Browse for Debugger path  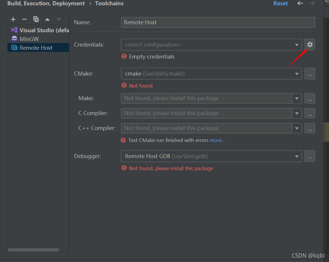[x=310, y=156]
